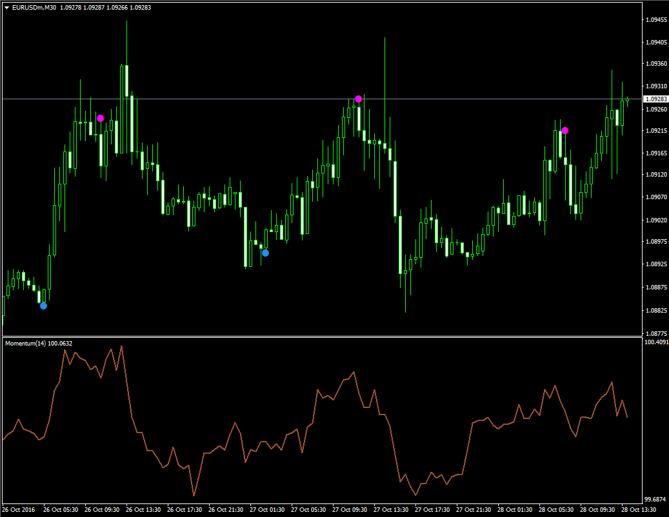Click the 100.4091 momentum scale value
669x517 pixels.
(656, 342)
